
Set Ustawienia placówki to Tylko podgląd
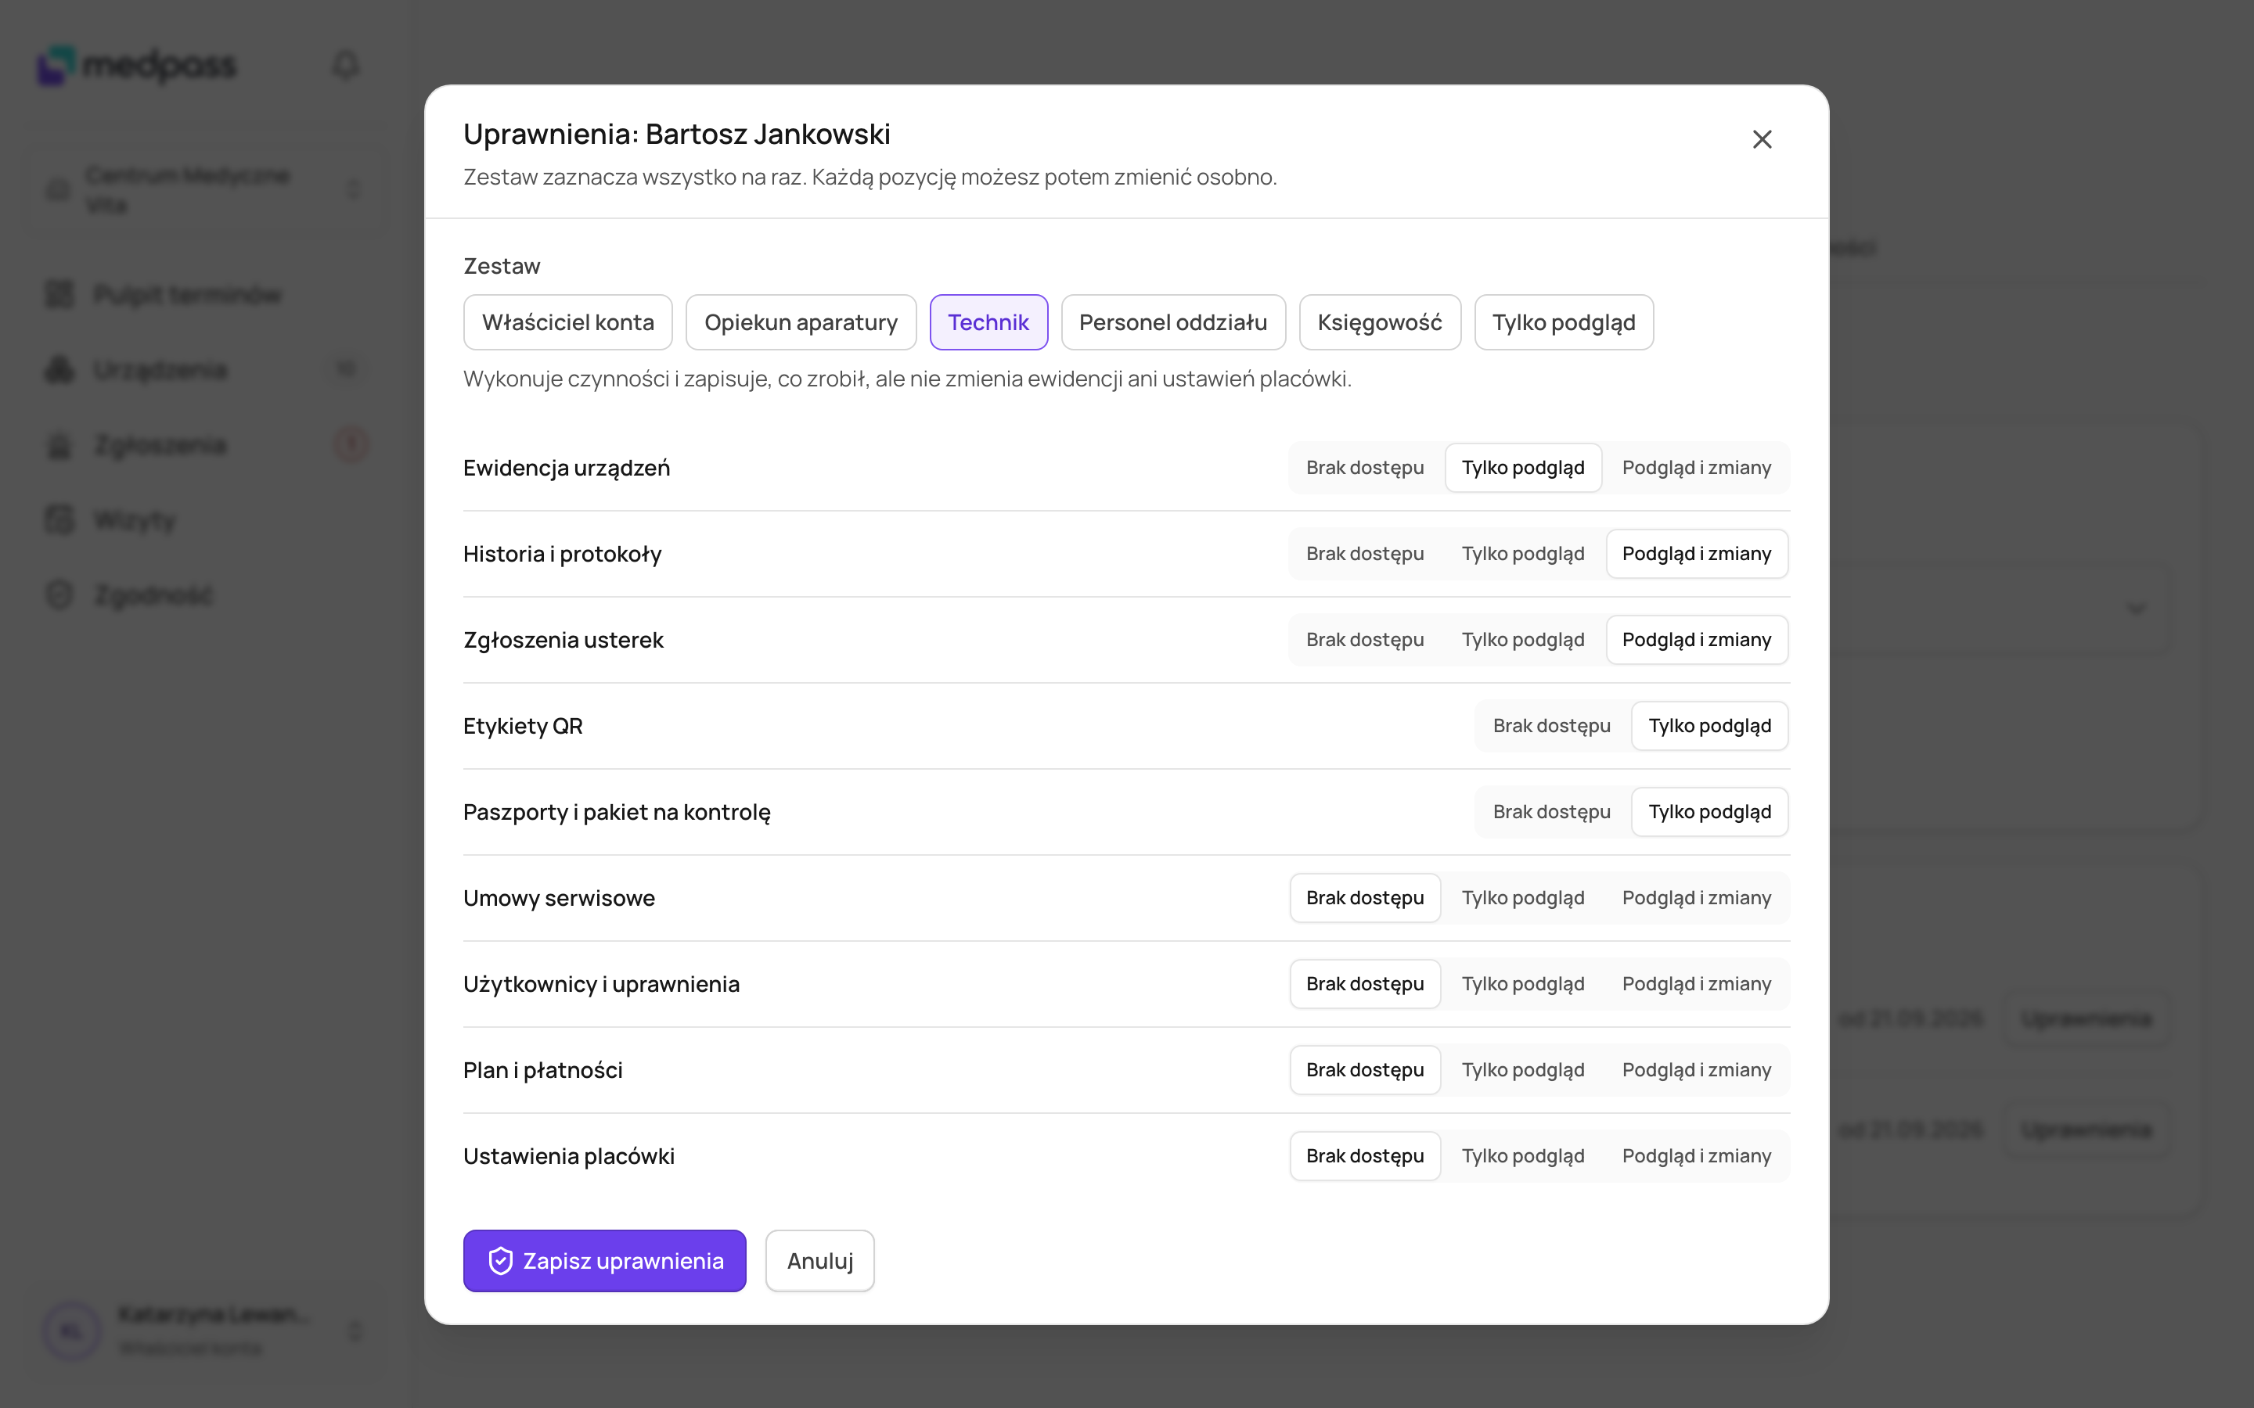tap(1523, 1157)
